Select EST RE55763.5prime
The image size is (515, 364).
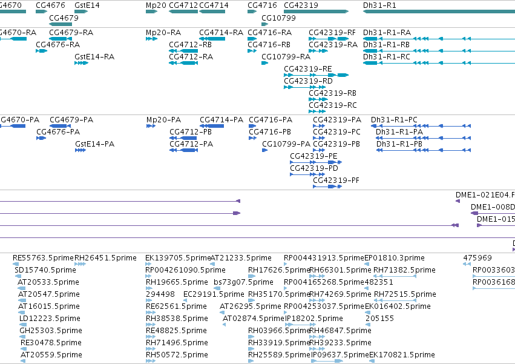(x=16, y=264)
